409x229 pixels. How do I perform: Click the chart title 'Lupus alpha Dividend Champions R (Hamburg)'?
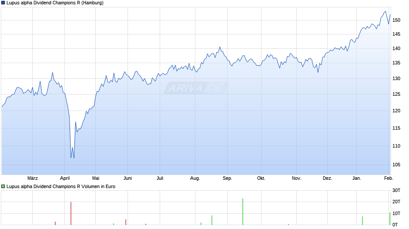[55, 3]
